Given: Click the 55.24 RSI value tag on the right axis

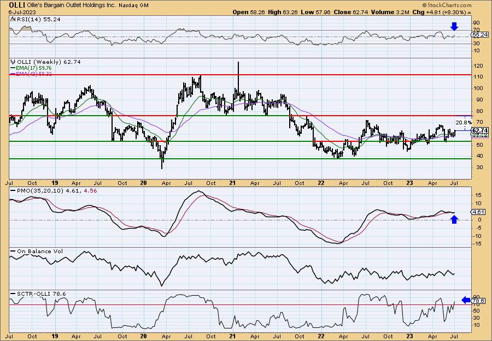Looking at the screenshot, I should (x=480, y=35).
